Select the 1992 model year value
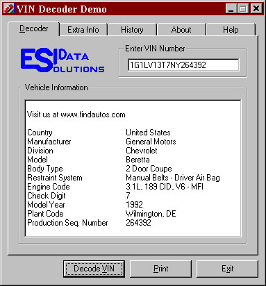 click(134, 205)
